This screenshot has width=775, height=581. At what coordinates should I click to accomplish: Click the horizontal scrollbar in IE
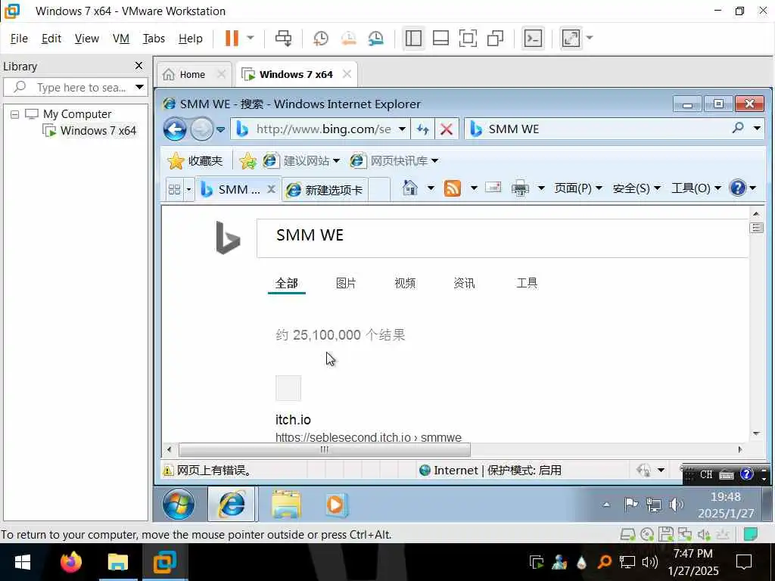(324, 449)
